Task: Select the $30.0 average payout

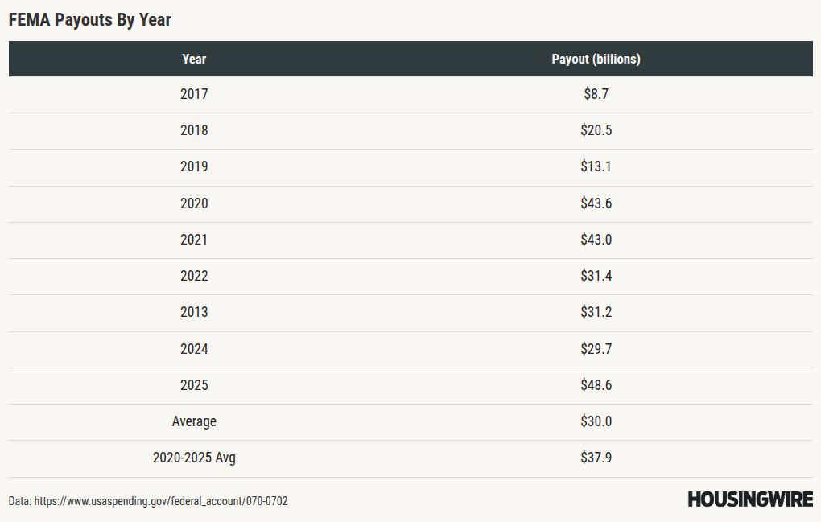Action: click(x=596, y=421)
